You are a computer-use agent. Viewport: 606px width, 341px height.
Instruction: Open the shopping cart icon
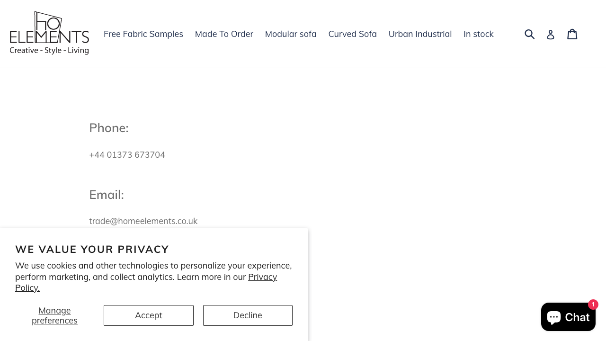(572, 34)
